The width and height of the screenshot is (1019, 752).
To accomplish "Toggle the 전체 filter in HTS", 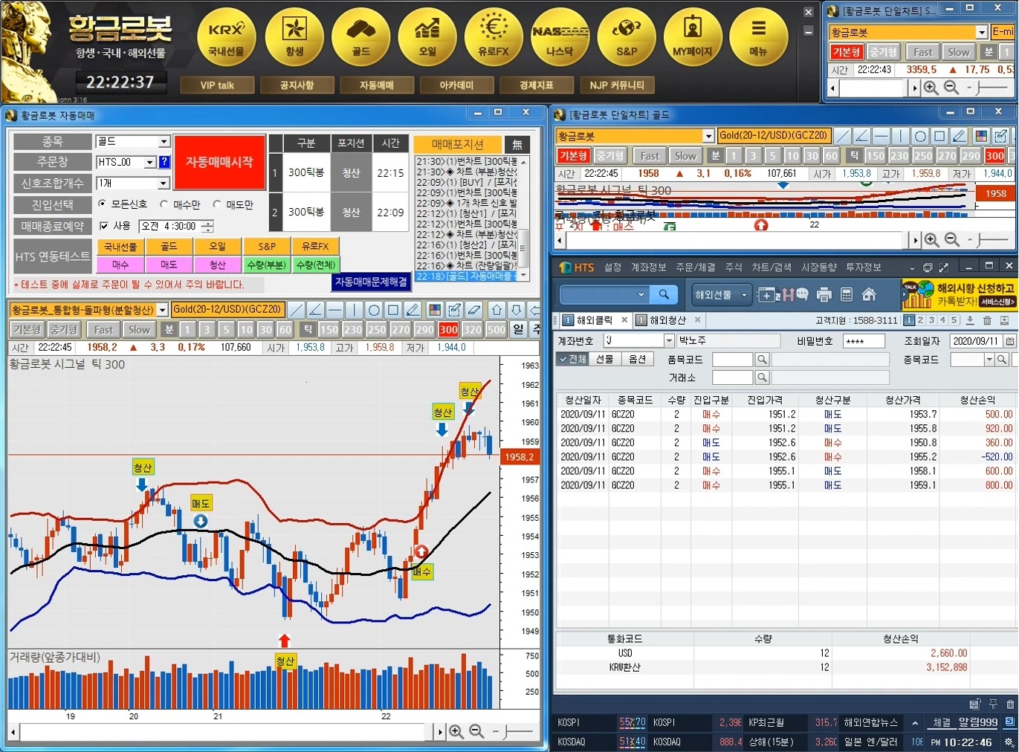I will tap(572, 359).
